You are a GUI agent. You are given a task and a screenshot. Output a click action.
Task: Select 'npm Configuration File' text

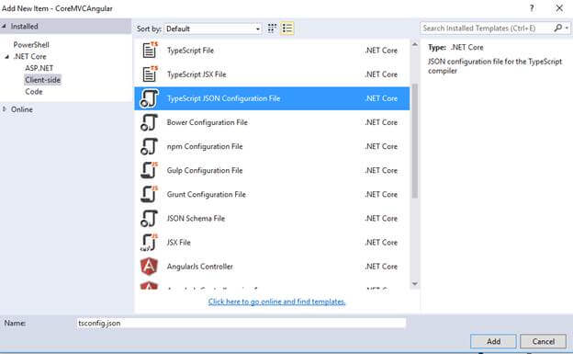[205, 146]
